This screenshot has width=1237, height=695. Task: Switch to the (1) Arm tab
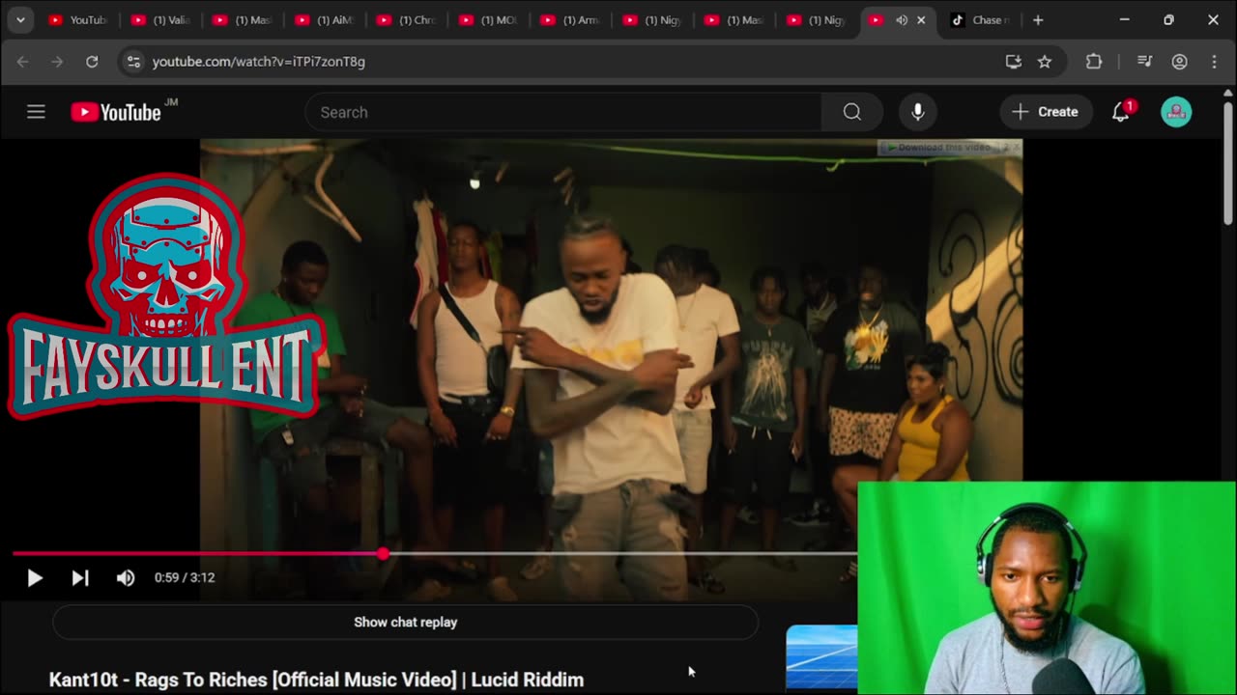tap(571, 19)
